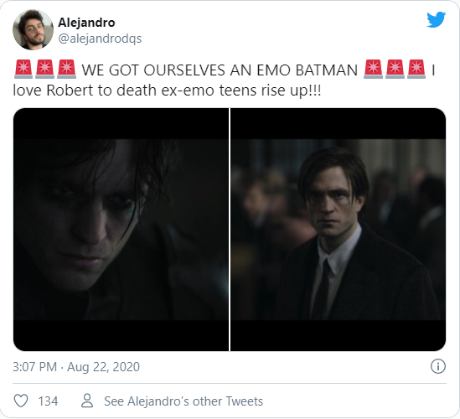Screen dimensions: 460x419
Task: Click the first siren emoji in the tweet
Action: pyautogui.click(x=23, y=69)
